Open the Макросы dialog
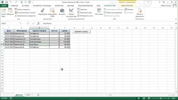178x100 pixels. click(x=10, y=12)
